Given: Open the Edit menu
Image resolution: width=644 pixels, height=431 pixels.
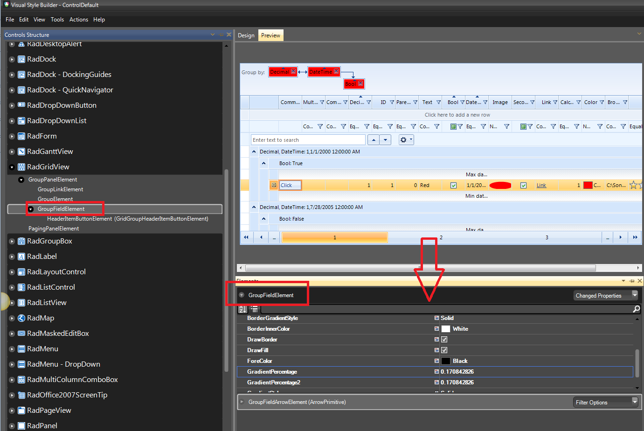Looking at the screenshot, I should coord(24,20).
